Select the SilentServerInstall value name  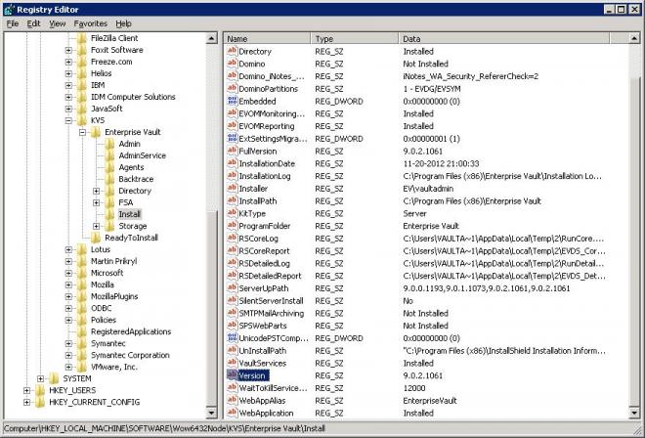[x=271, y=300]
